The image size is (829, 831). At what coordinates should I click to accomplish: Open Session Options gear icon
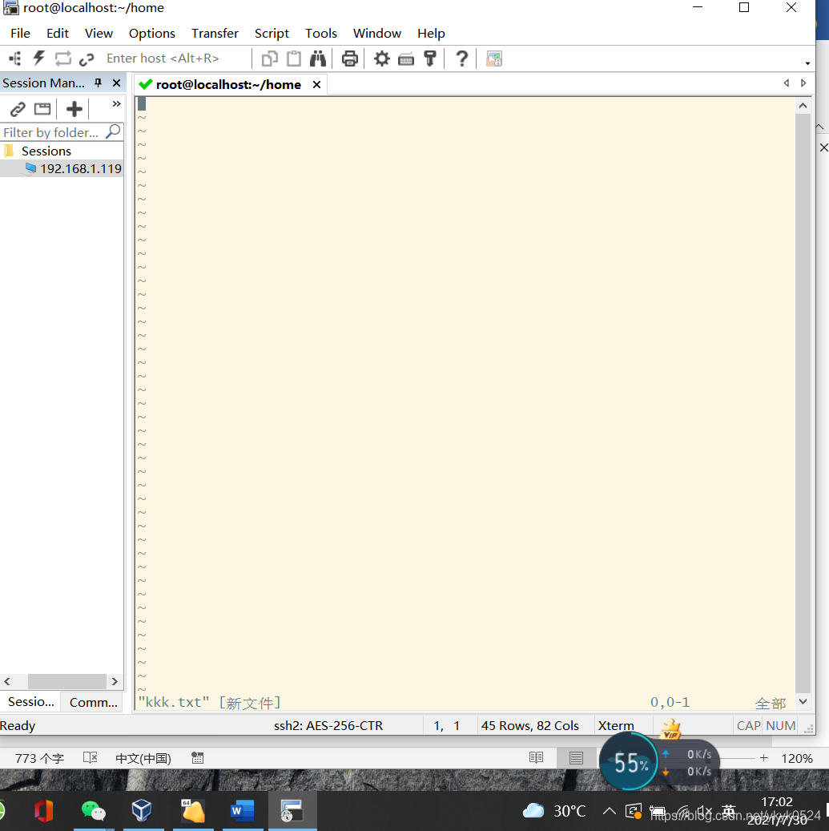click(381, 58)
